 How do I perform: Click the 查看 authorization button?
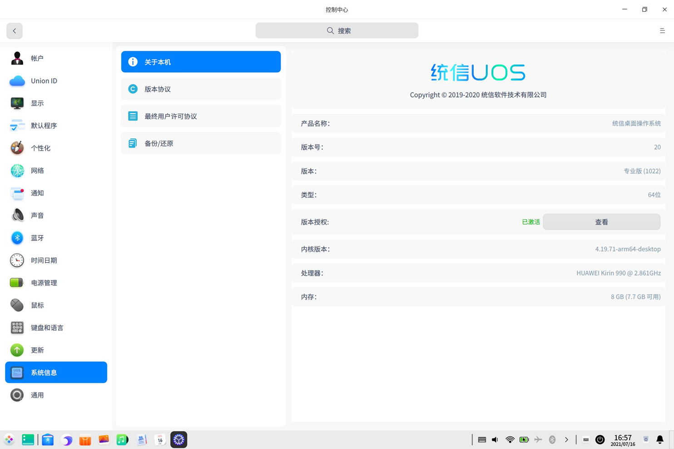point(601,222)
